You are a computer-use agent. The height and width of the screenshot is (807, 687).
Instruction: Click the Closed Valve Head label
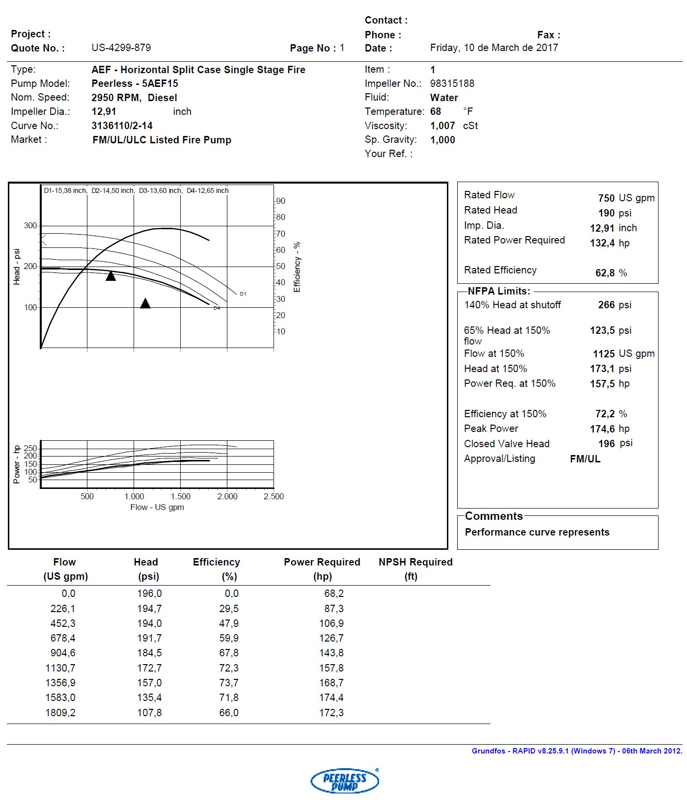pos(507,444)
